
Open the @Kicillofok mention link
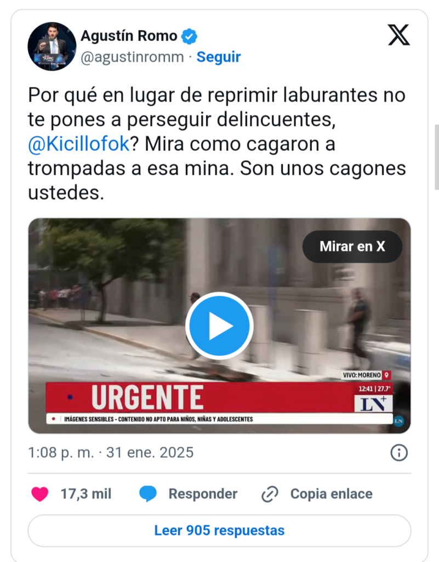(x=79, y=144)
